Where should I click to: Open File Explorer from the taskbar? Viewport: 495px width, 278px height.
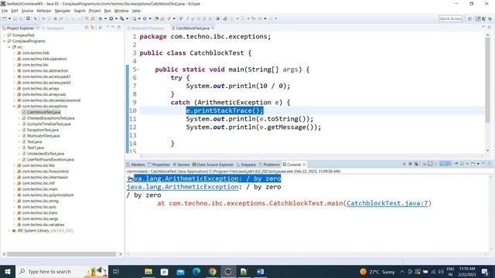(x=148, y=271)
